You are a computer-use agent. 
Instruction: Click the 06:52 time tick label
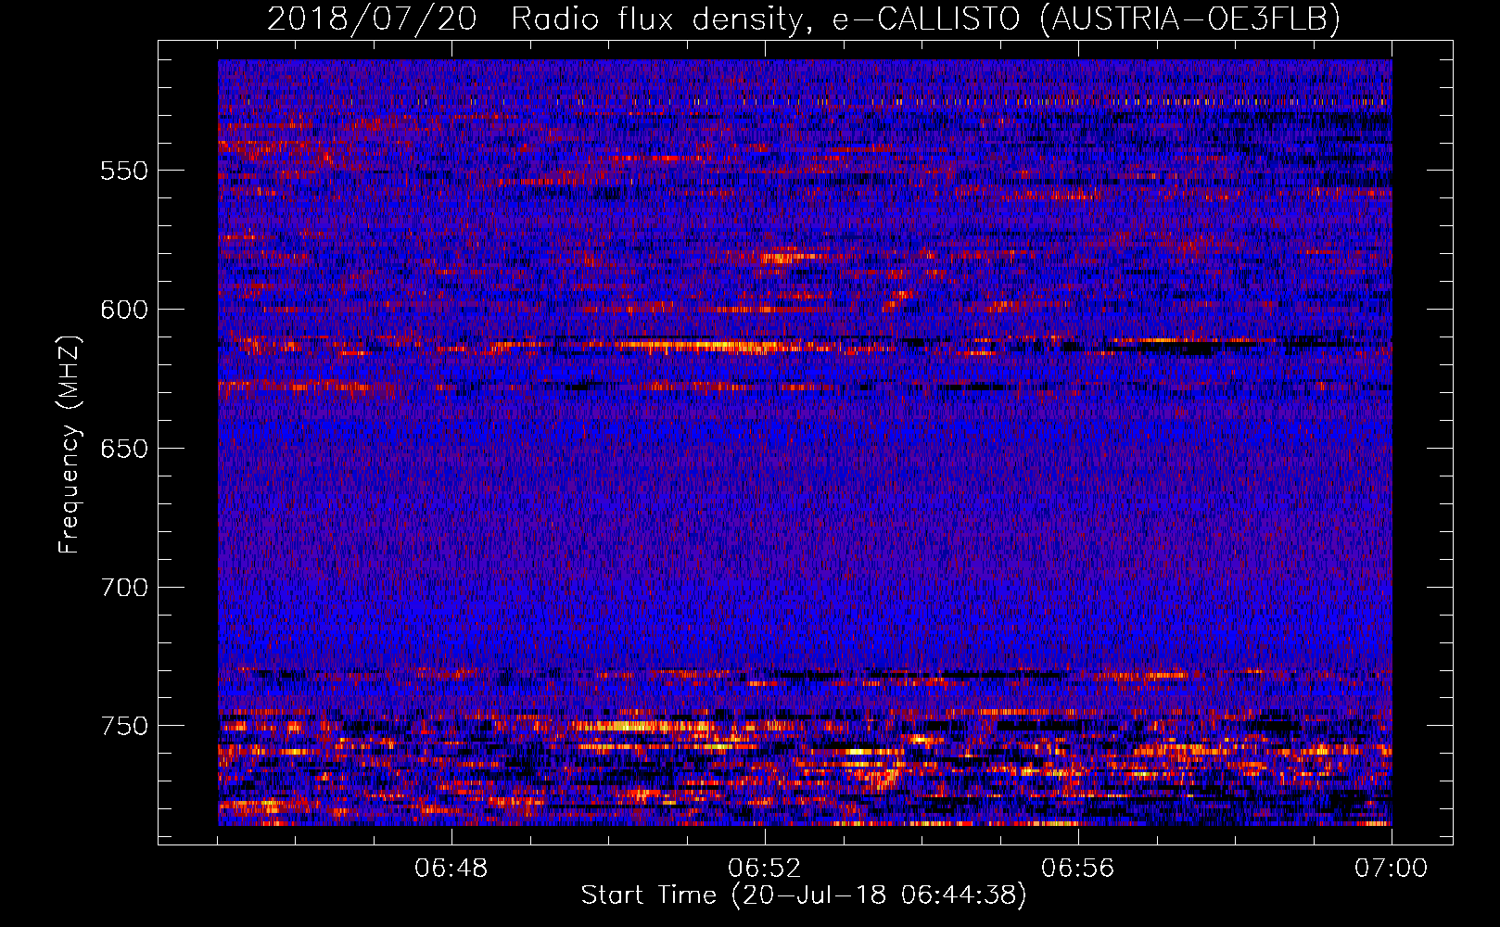coord(765,869)
